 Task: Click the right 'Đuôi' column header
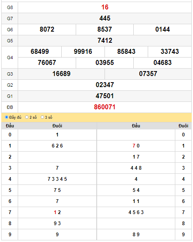pos(184,126)
